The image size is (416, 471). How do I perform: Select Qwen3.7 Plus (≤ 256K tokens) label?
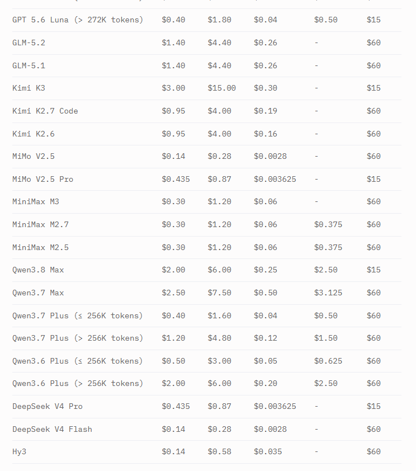point(77,315)
